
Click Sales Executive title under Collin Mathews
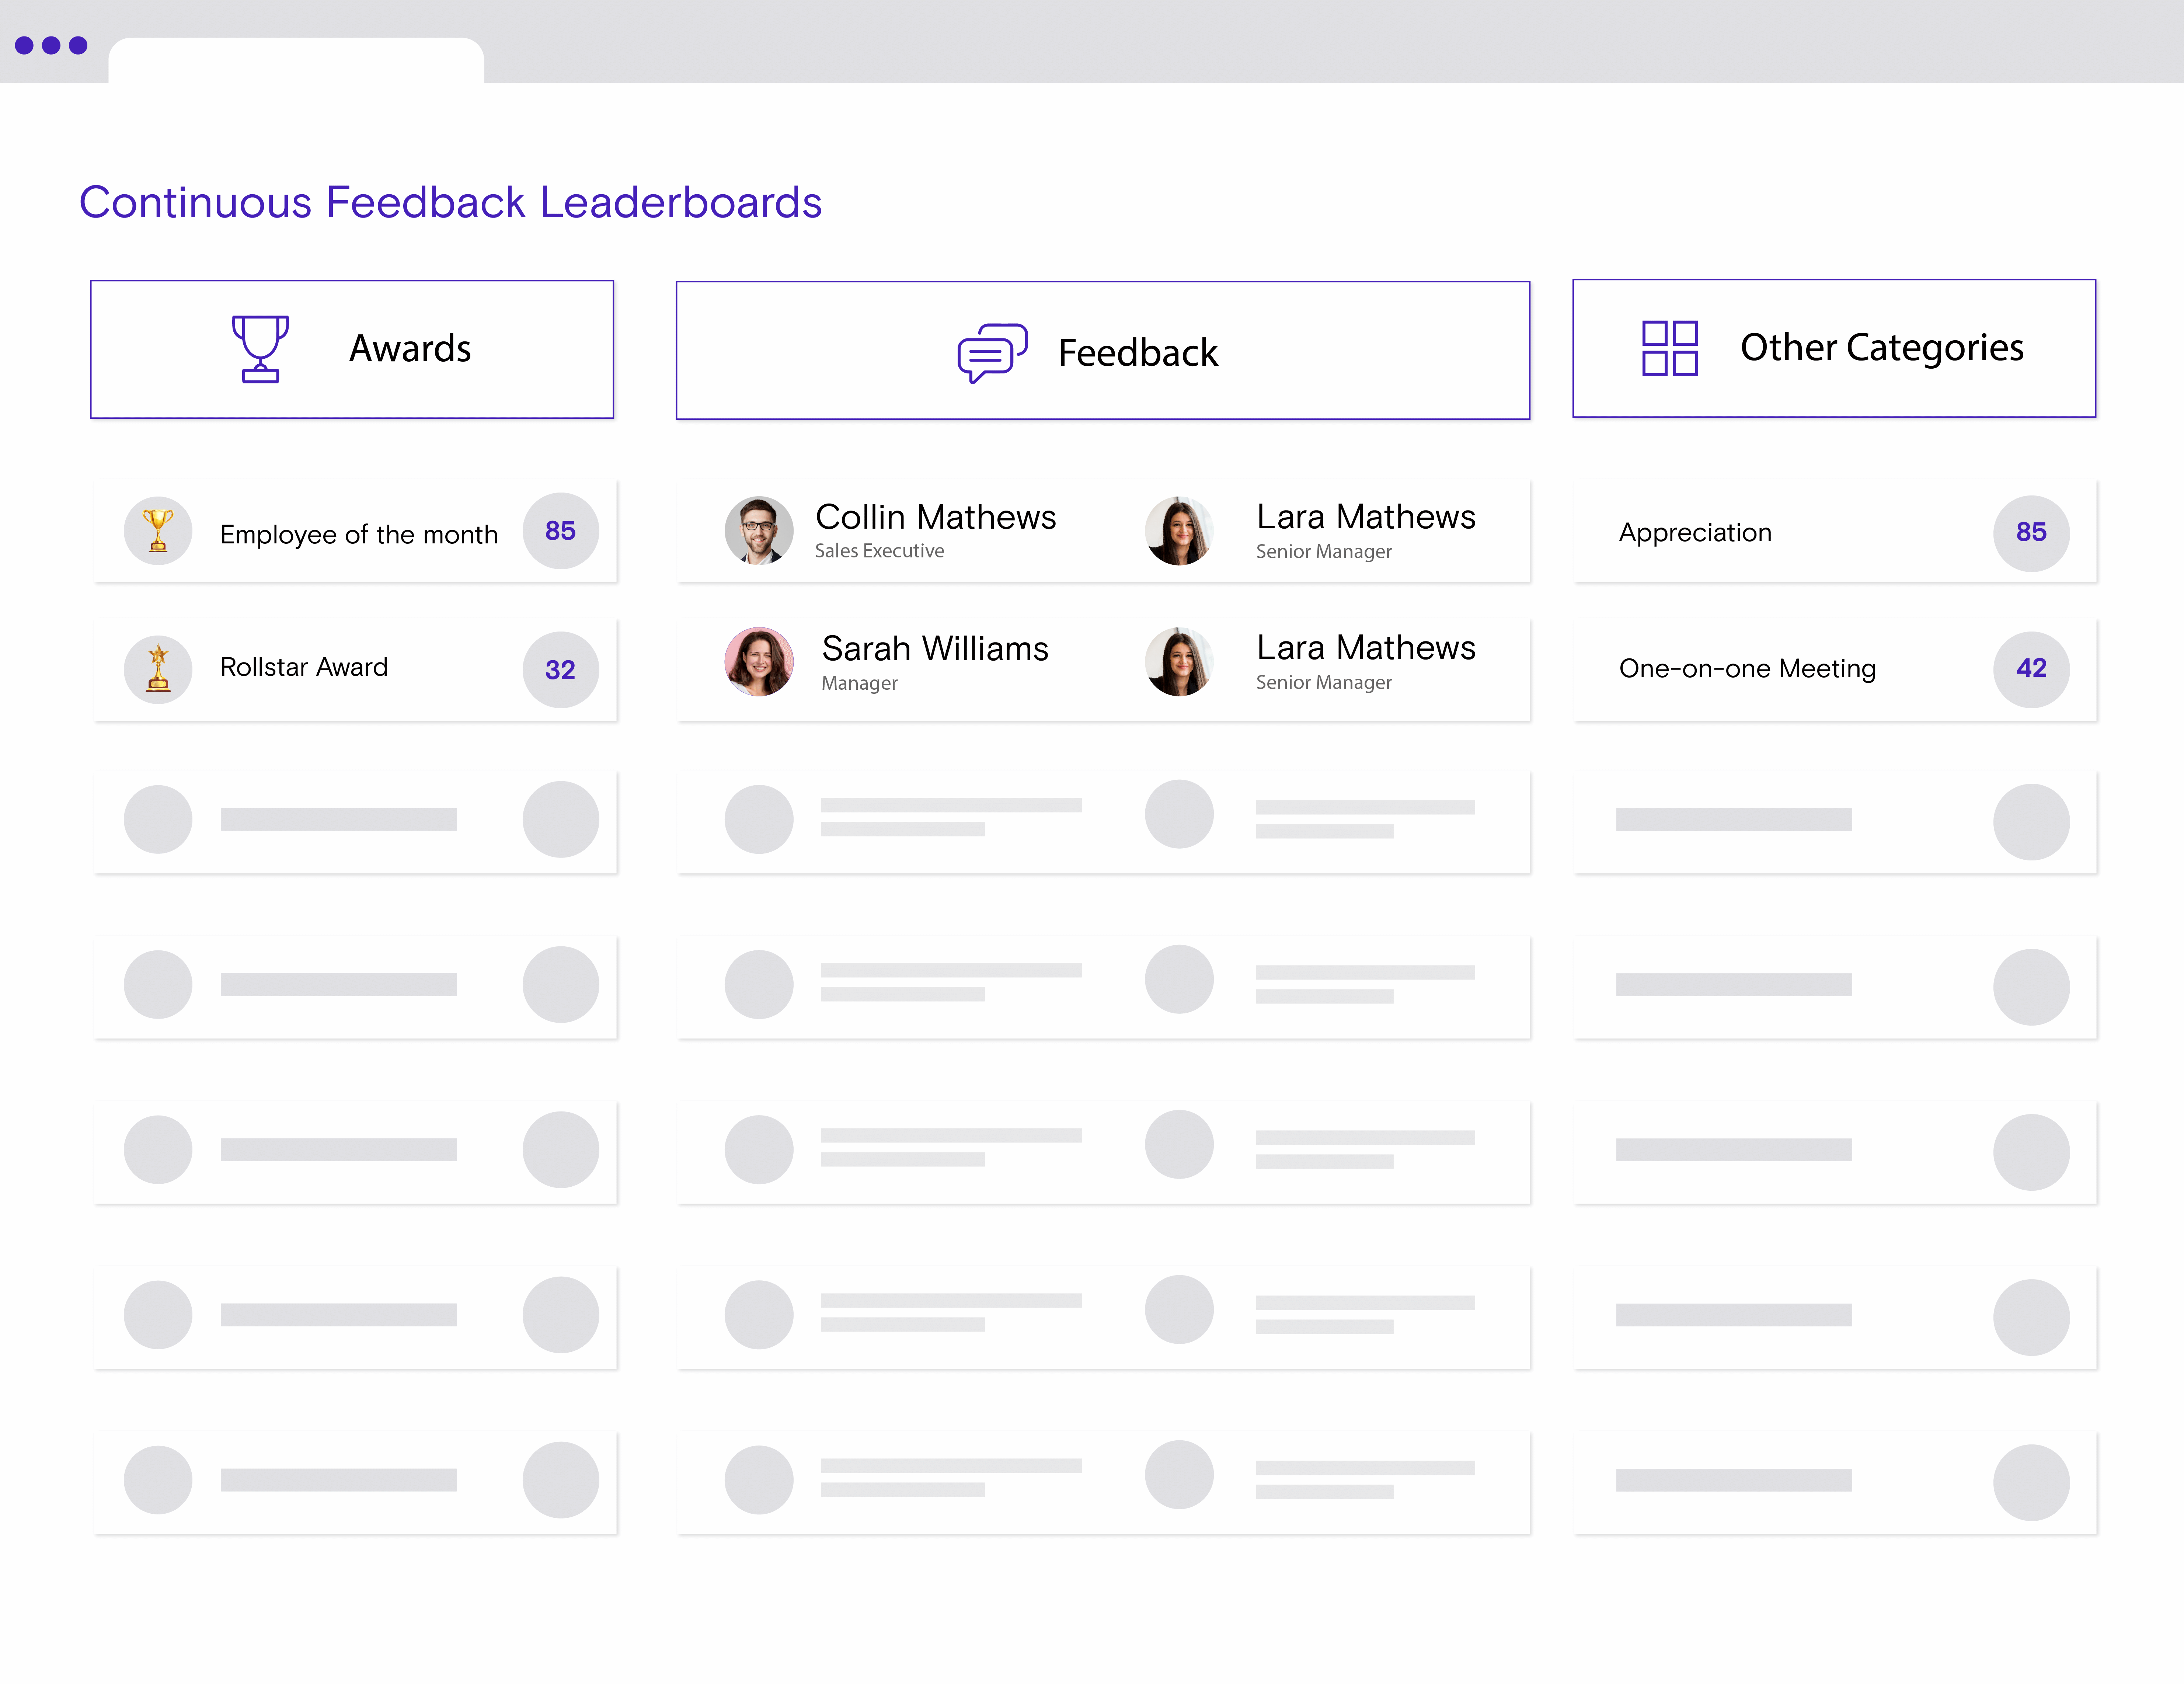[x=879, y=551]
